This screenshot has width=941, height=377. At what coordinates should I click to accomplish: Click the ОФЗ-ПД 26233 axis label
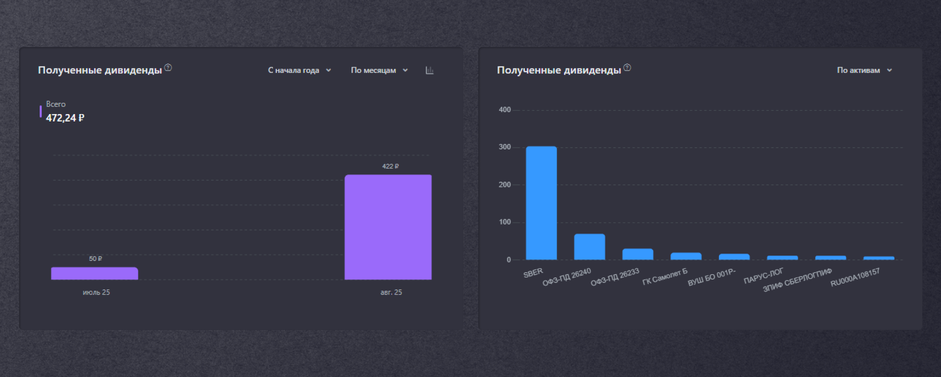tap(615, 277)
